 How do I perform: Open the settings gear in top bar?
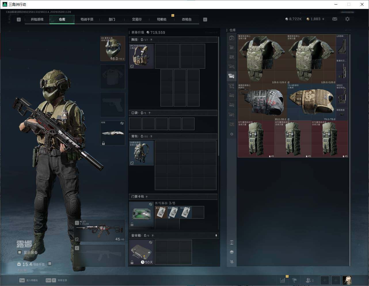[347, 19]
